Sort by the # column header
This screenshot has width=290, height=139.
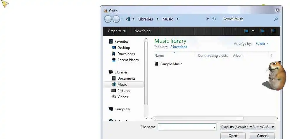pyautogui.click(x=272, y=55)
